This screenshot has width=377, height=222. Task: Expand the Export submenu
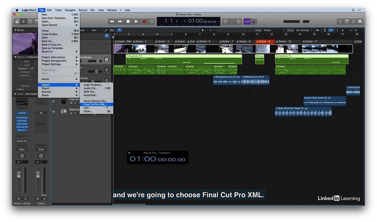pyautogui.click(x=59, y=88)
